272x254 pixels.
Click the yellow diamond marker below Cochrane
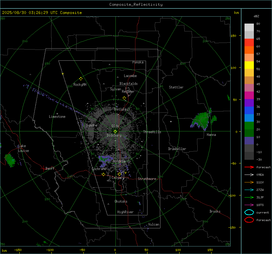104,174
